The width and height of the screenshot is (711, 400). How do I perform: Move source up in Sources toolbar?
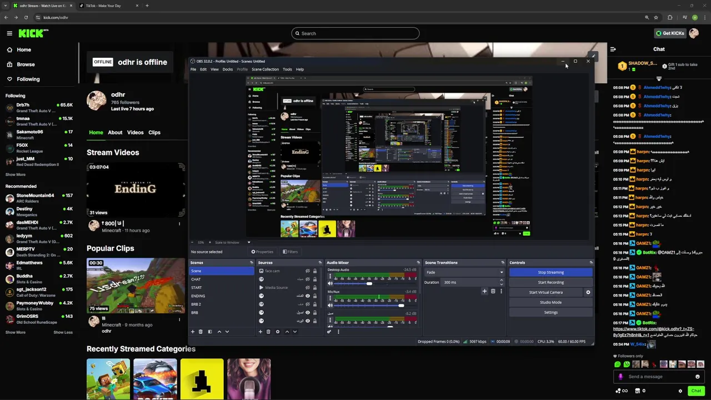click(x=287, y=332)
